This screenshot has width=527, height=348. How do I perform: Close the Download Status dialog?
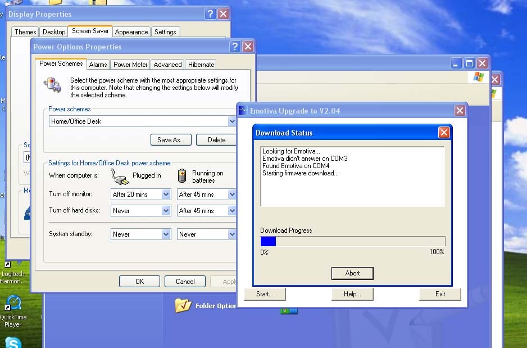coord(444,133)
